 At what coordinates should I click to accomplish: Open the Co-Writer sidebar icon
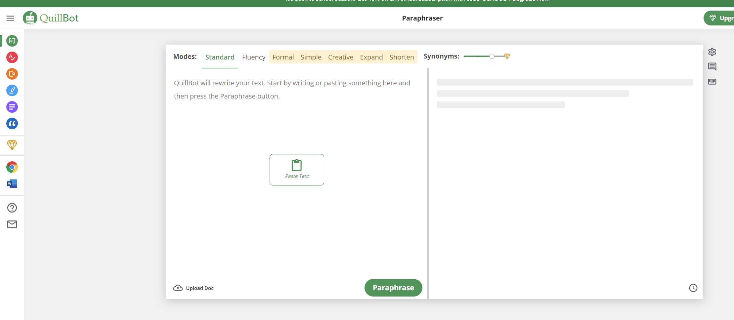point(12,91)
